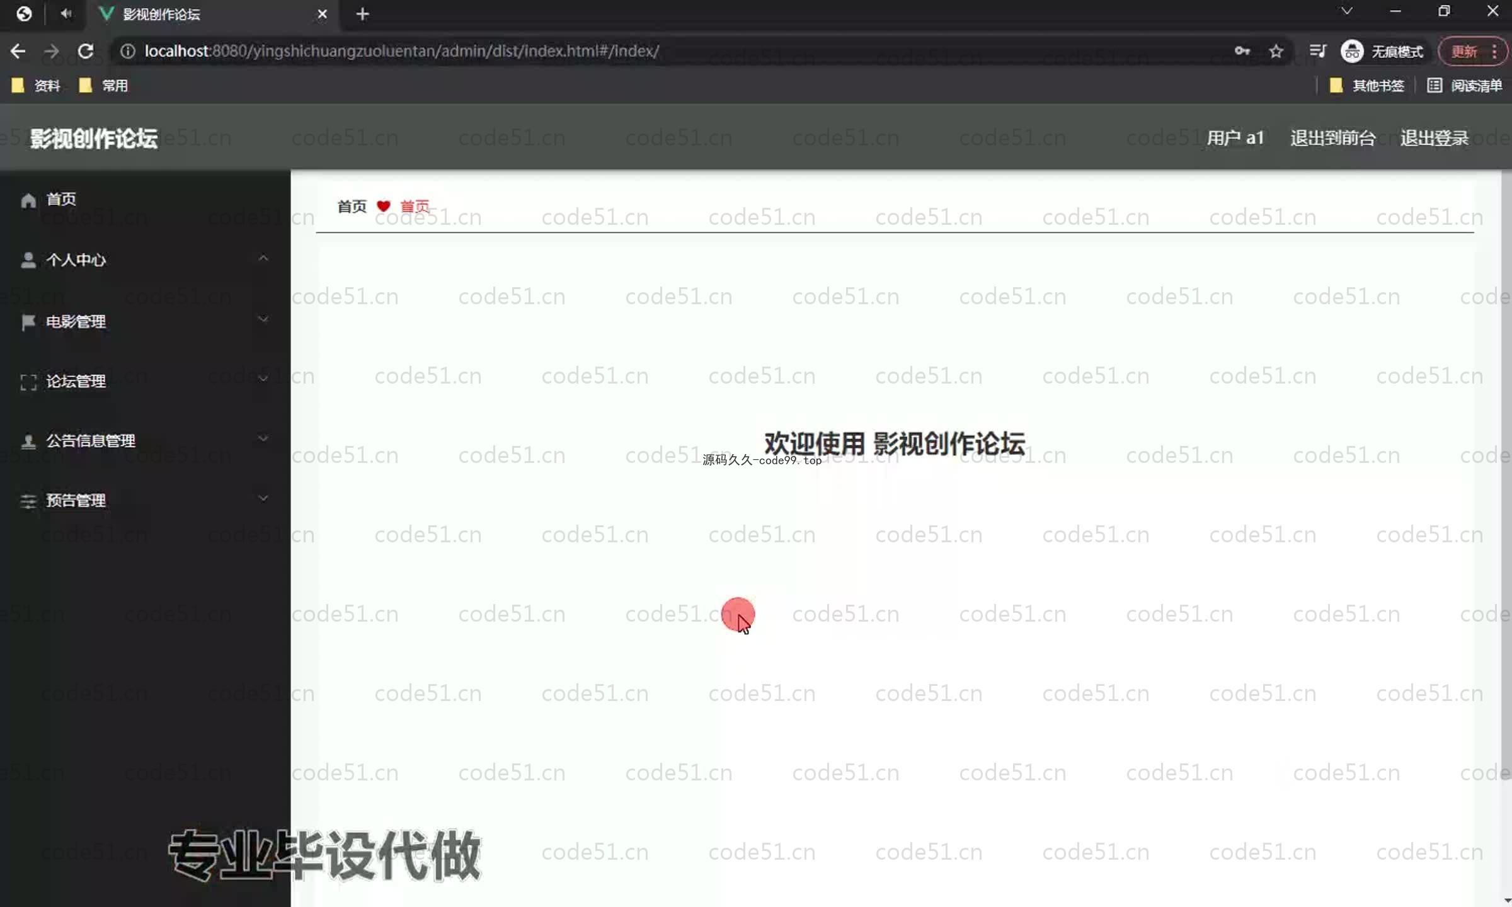Viewport: 1512px width, 907px height.
Task: Bookmark this page with star icon
Action: point(1276,51)
